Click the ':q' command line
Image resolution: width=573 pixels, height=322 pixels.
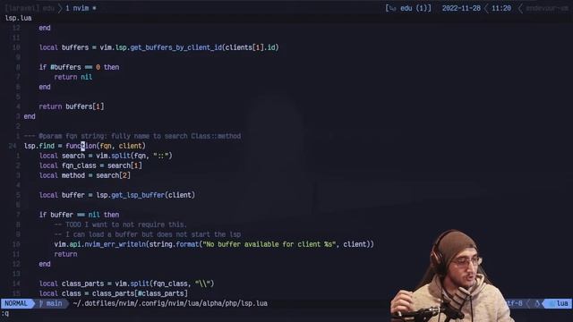click(x=5, y=313)
